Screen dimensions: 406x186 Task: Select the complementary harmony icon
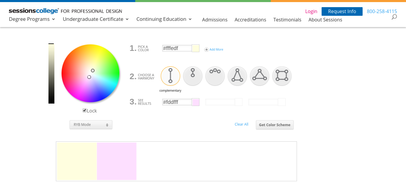tap(170, 76)
